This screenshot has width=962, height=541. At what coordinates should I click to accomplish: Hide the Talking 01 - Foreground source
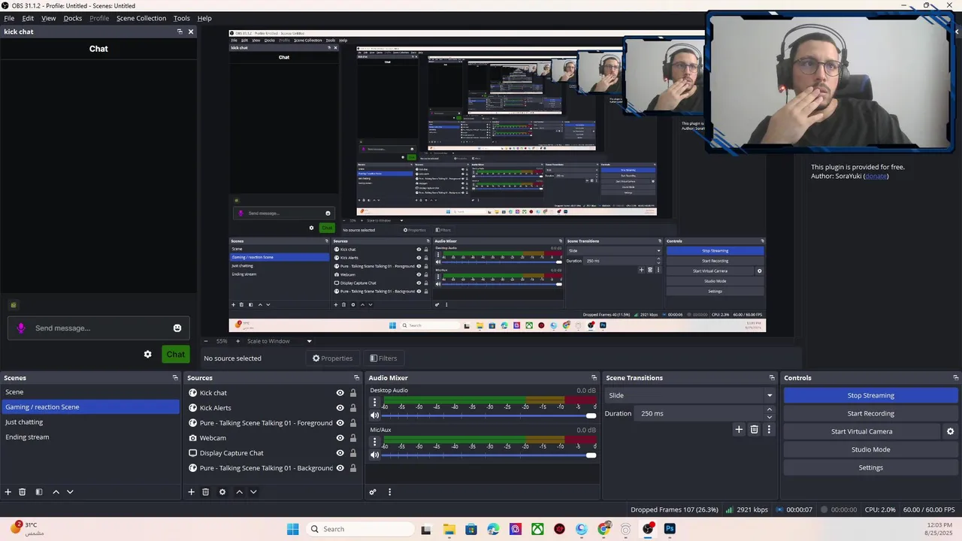click(340, 423)
